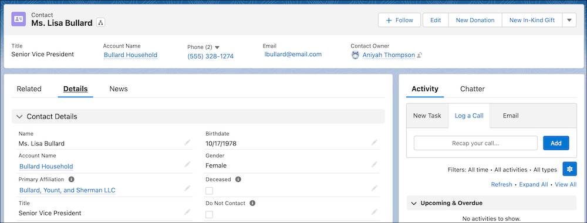Screen dimensions: 587x223
Task: Toggle the Deceased checkbox
Action: (210, 191)
